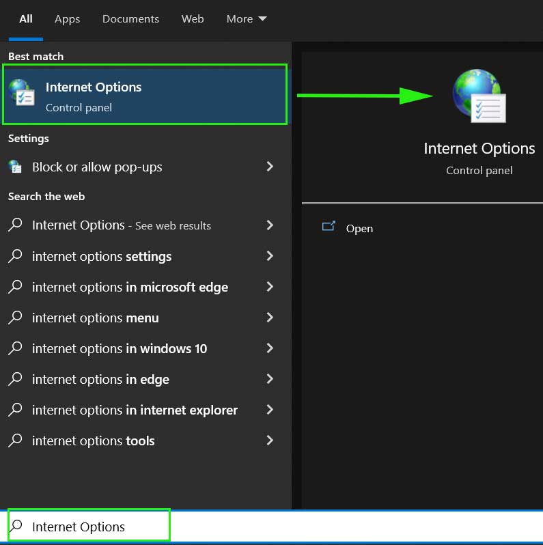543x545 pixels.
Task: Click Internet Options globe icon in best match
Action: [x=22, y=92]
